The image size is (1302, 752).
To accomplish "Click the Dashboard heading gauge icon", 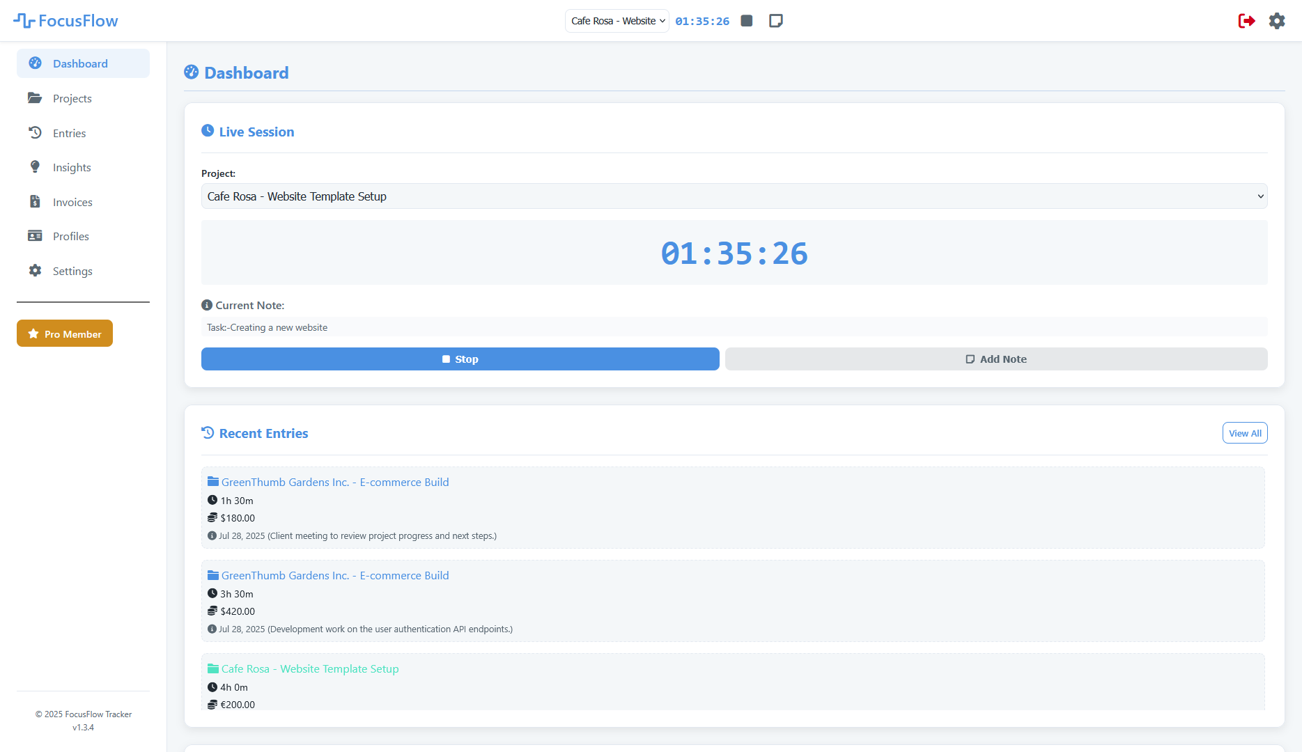I will click(x=192, y=72).
